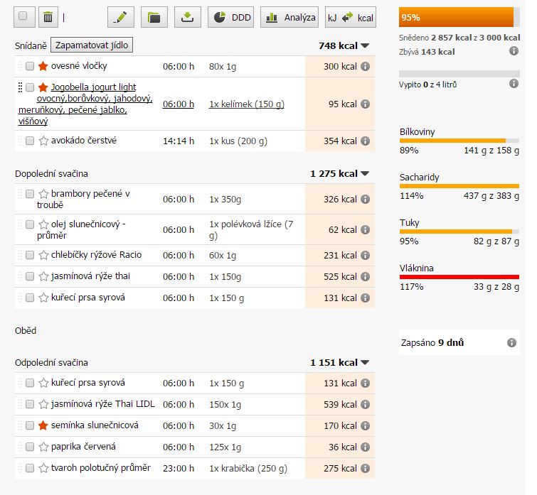537x495 pixels.
Task: Collapse Snídaně section via 748 kcal arrow
Action: point(365,45)
